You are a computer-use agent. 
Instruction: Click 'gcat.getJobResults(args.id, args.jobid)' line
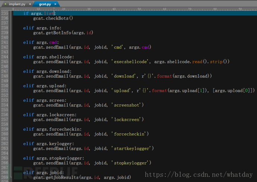point(82,178)
